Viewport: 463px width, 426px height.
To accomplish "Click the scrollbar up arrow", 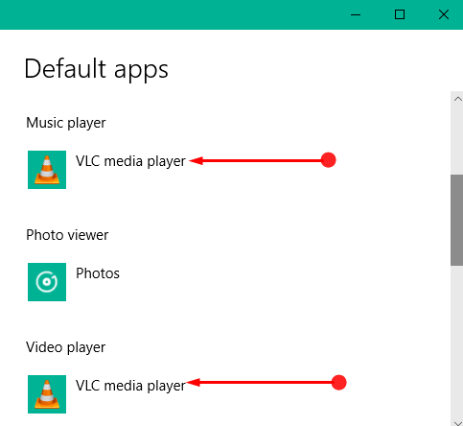I will point(457,99).
